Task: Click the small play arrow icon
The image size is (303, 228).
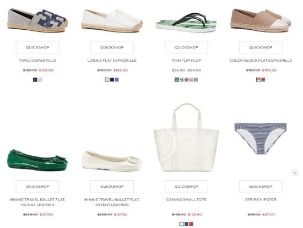Action: 295,173
